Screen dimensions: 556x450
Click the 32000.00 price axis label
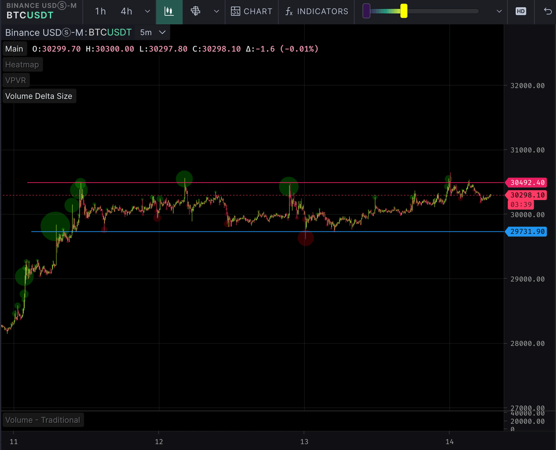click(x=527, y=86)
